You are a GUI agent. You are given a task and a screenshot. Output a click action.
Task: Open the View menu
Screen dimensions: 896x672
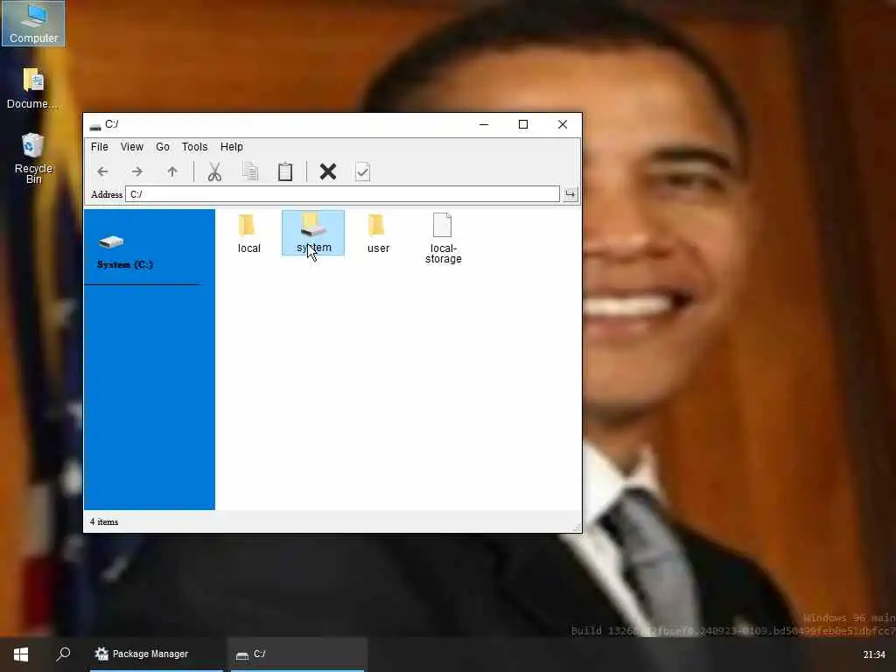pos(132,147)
